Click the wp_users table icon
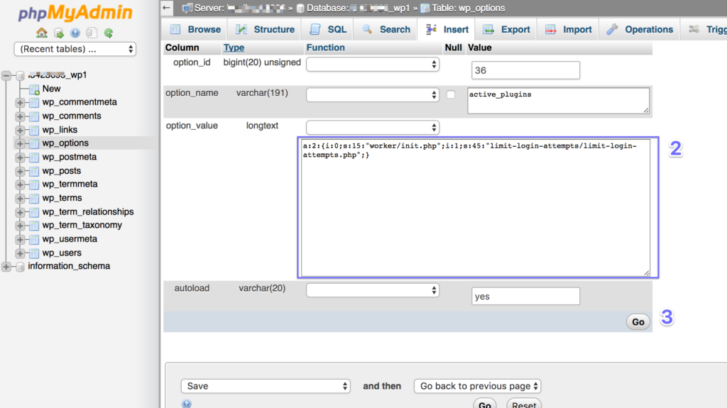Viewport: 727px width, 408px height. pyautogui.click(x=34, y=253)
